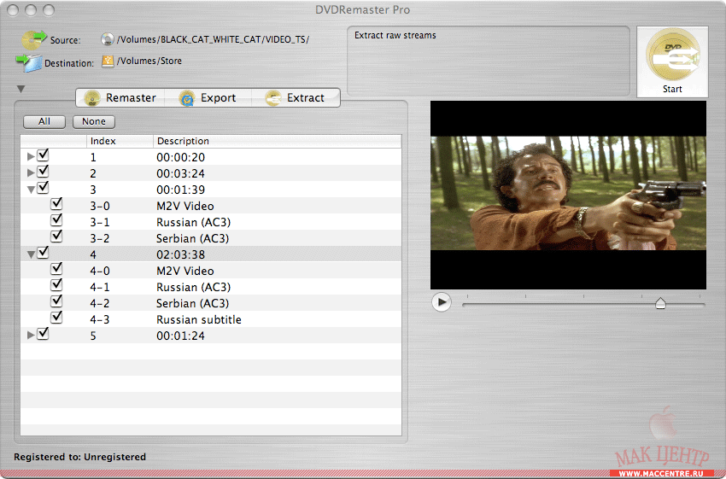The image size is (726, 479).
Task: Collapse title 4 row
Action: pyautogui.click(x=31, y=254)
